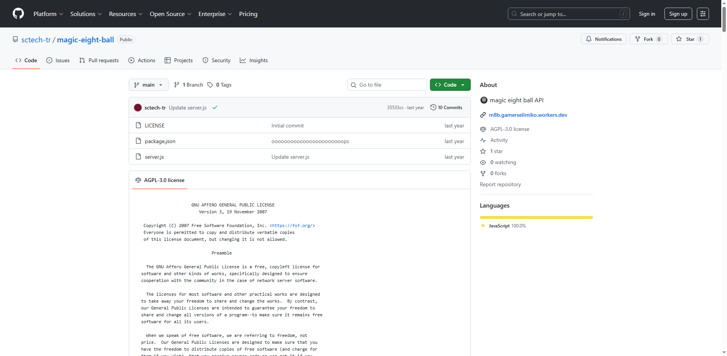Open the Insights tab
Screen dimensions: 727x356
point(254,60)
